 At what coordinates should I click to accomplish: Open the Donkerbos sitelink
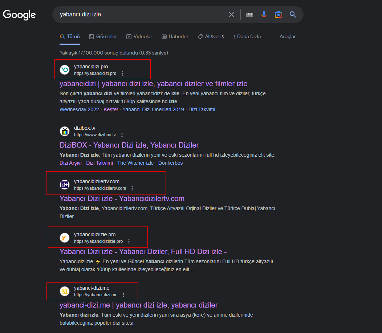[170, 163]
